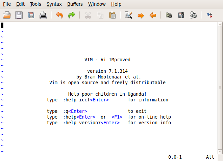
Task: Click the 'to exit' text
Action: [x=137, y=111]
